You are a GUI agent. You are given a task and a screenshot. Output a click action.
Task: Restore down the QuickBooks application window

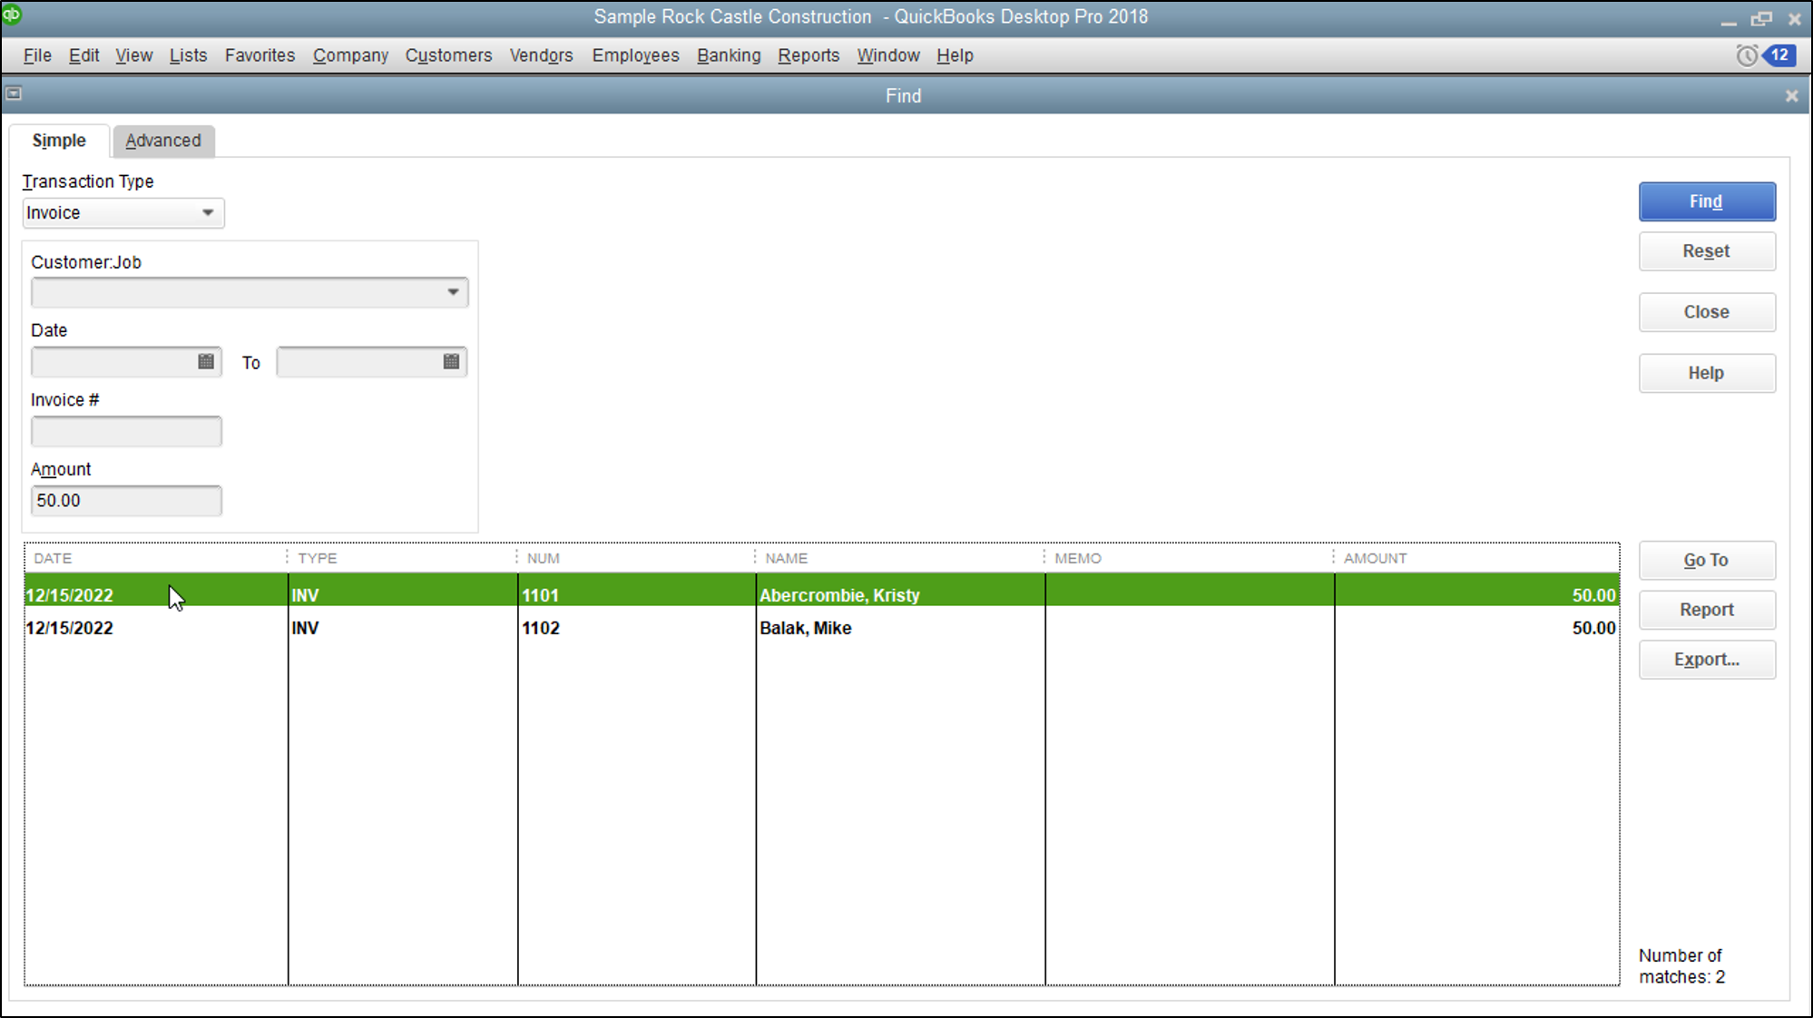(x=1761, y=18)
